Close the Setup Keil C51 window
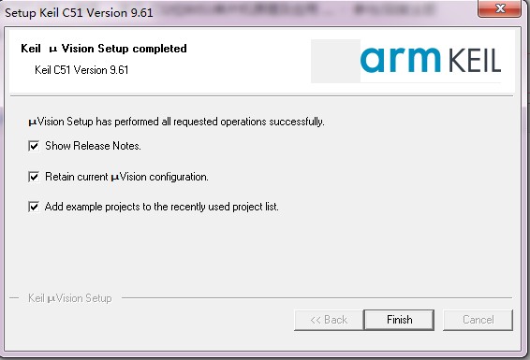530x360 pixels. point(499,8)
